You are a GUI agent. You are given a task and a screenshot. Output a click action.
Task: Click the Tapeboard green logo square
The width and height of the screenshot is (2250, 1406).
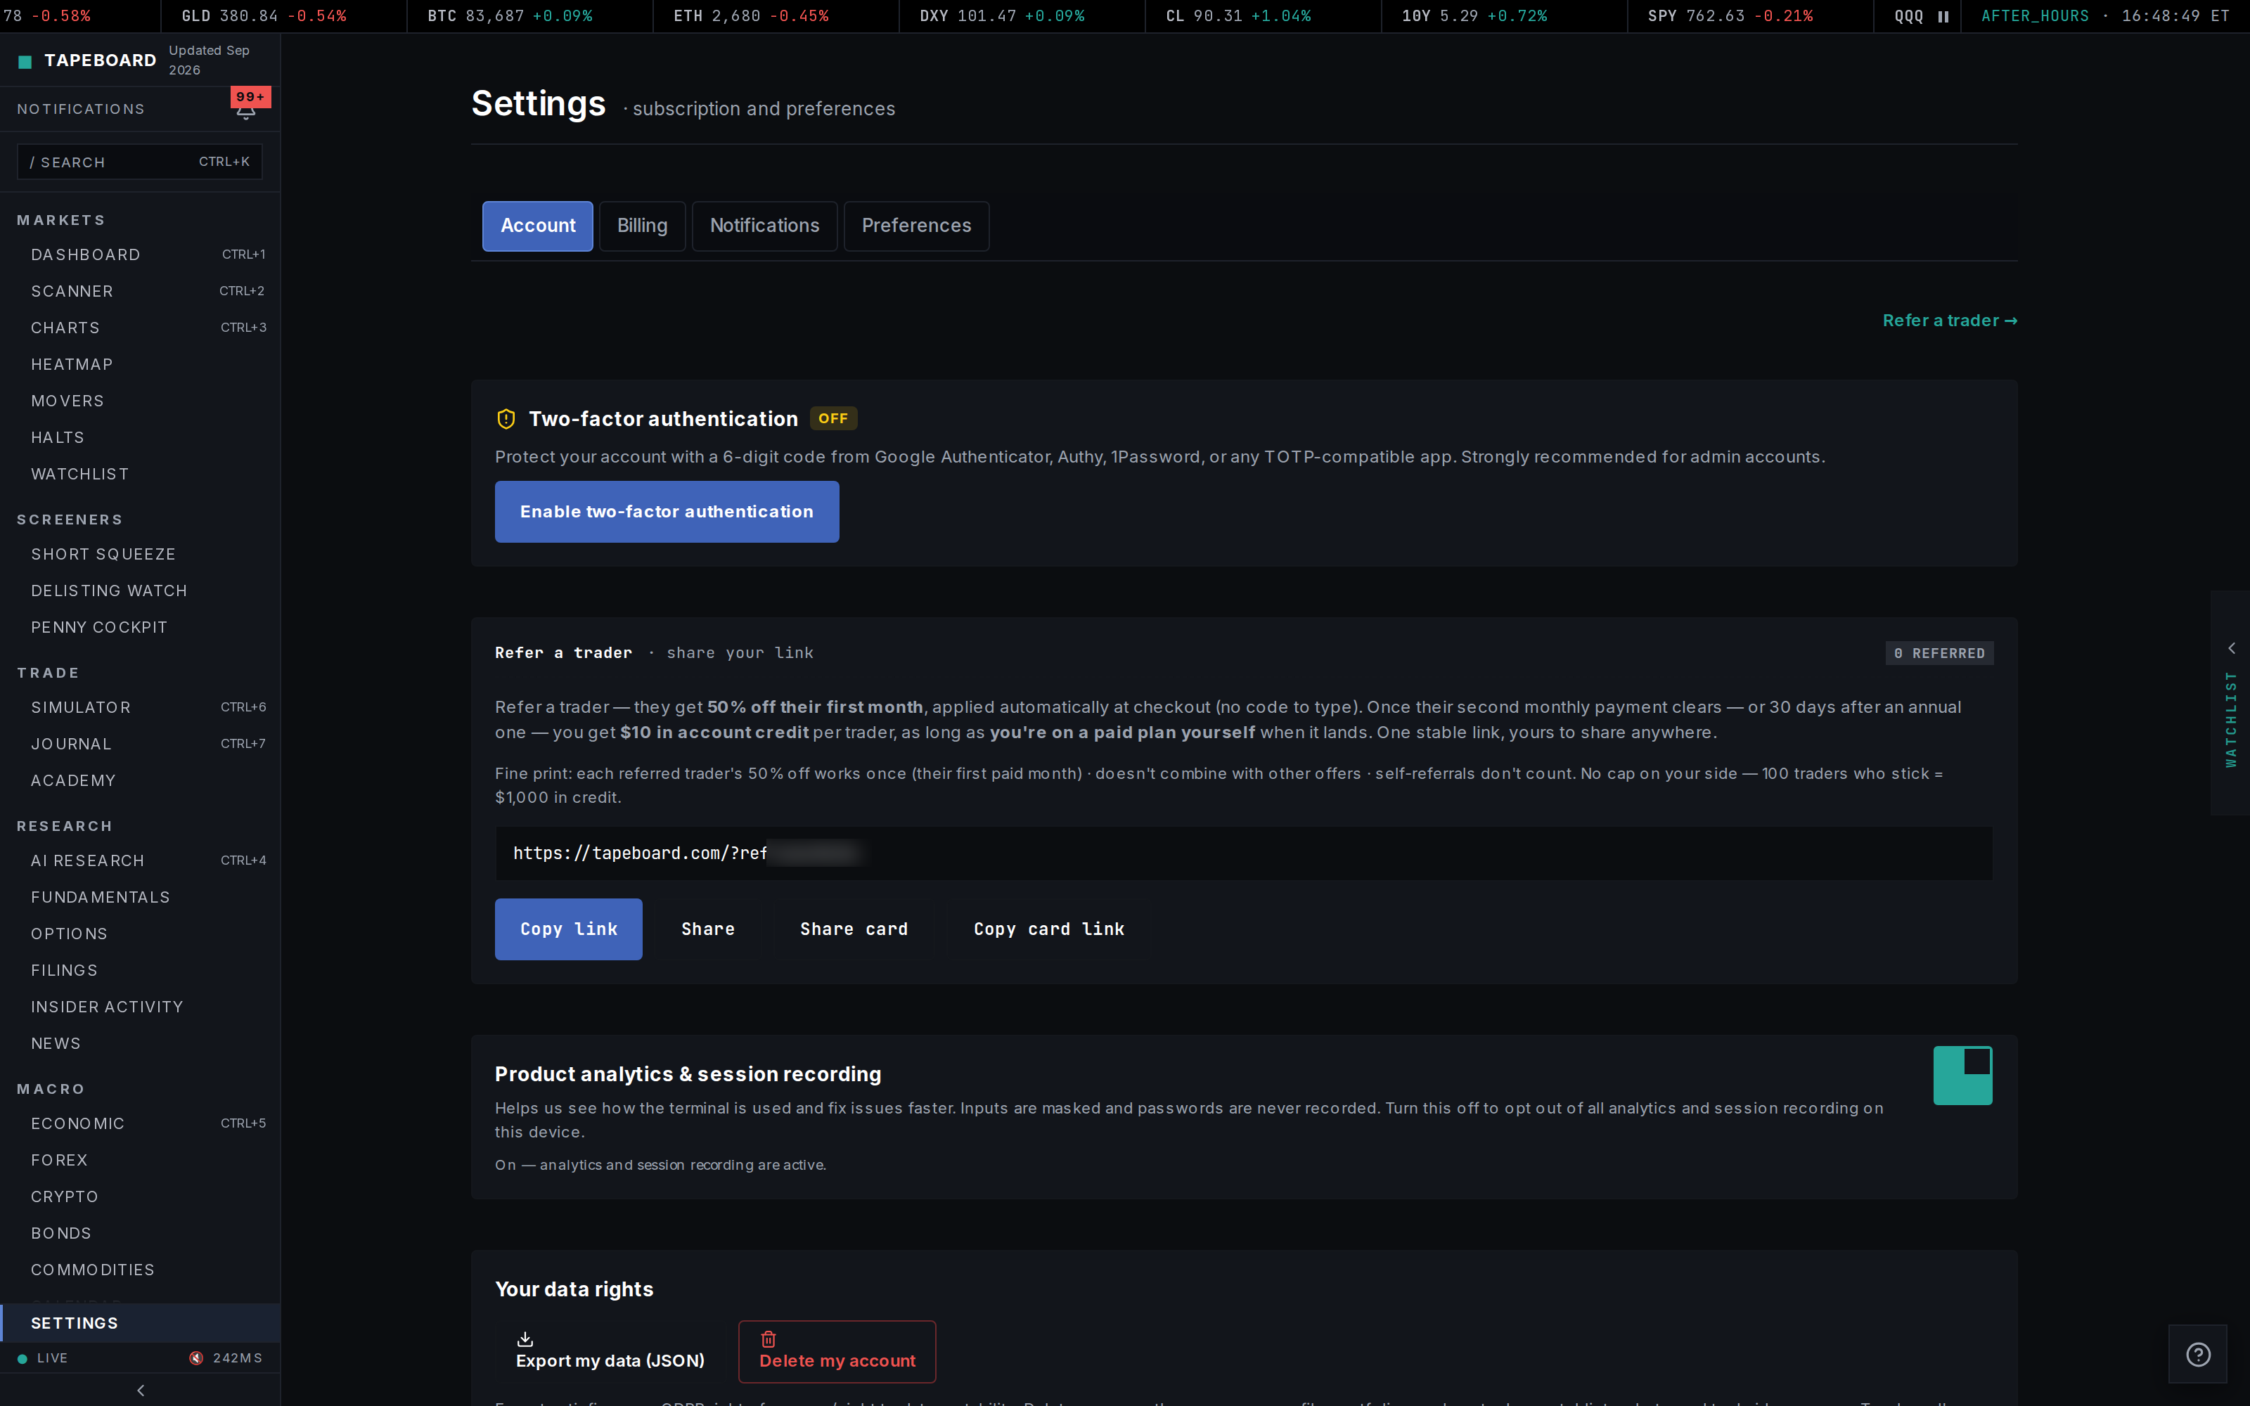(x=25, y=61)
